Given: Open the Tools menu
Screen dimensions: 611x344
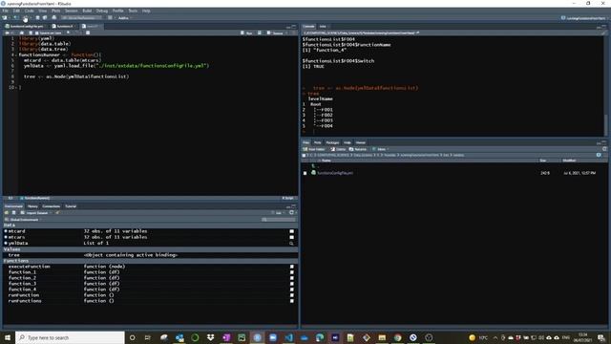Looking at the screenshot, I should pos(133,11).
